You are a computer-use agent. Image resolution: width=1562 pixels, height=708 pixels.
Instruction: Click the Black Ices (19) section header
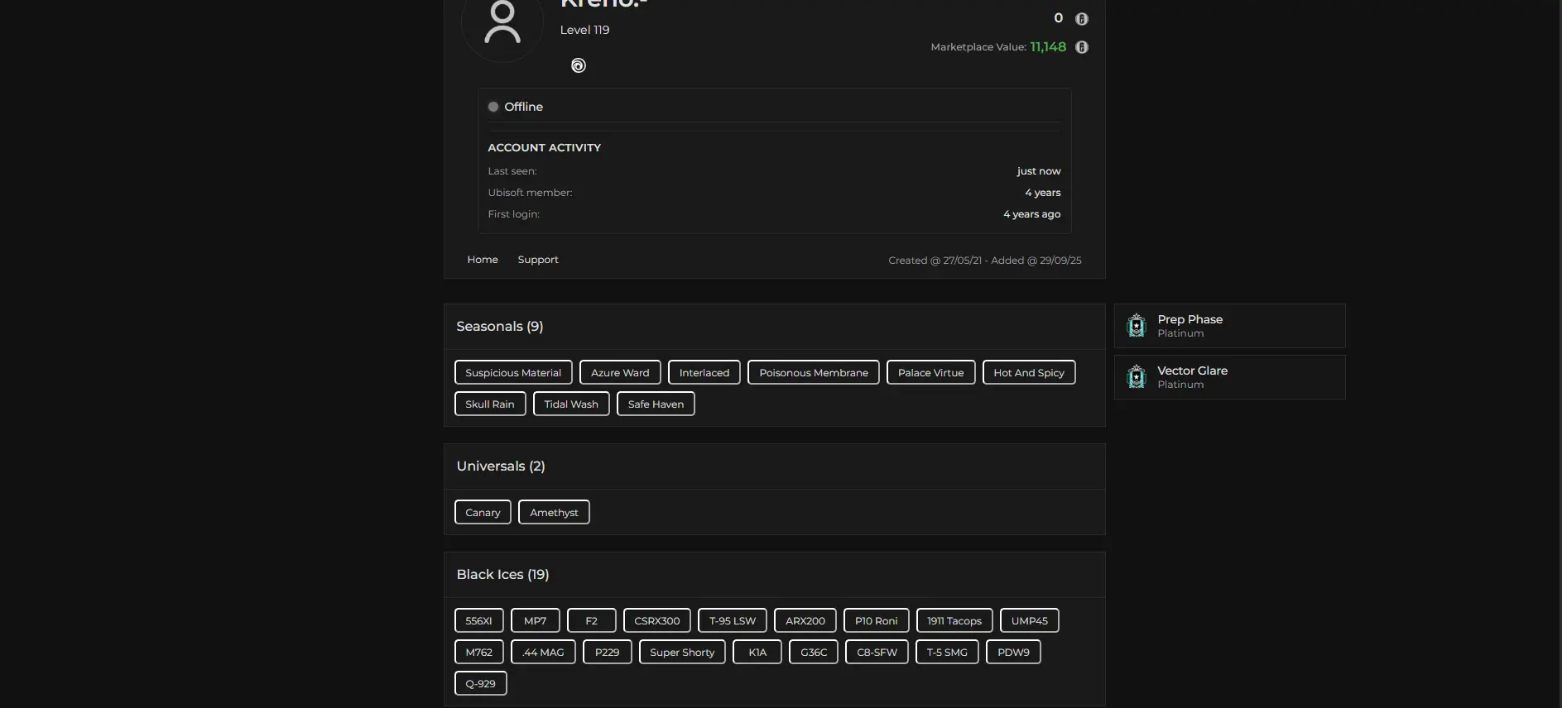(x=502, y=575)
